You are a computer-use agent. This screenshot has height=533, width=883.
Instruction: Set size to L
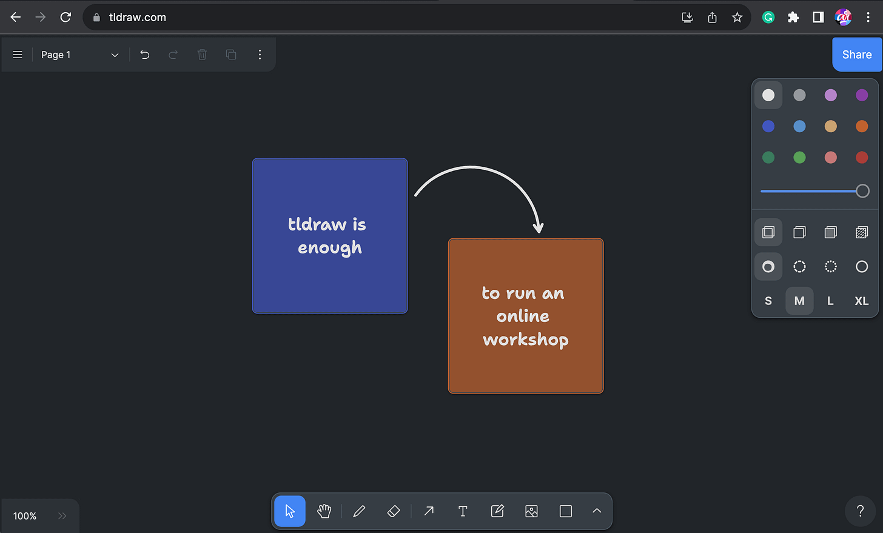pyautogui.click(x=831, y=301)
